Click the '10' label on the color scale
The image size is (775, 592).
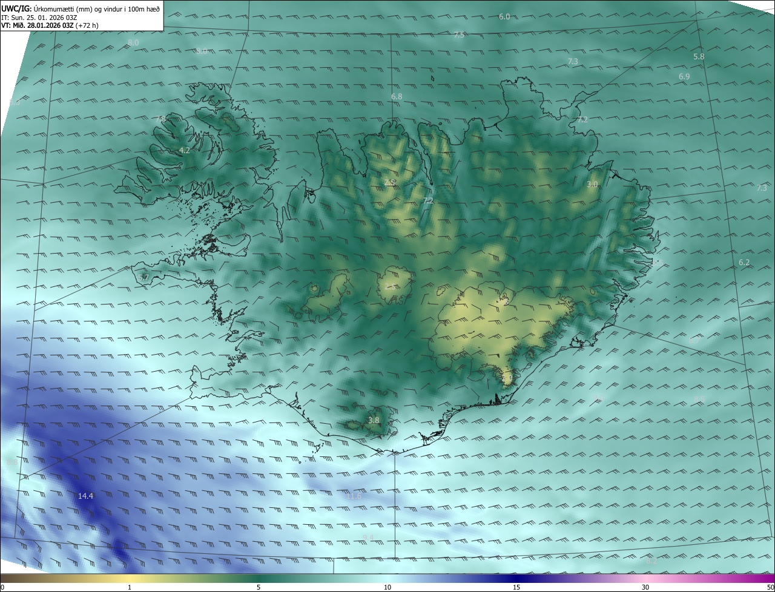coord(387,587)
